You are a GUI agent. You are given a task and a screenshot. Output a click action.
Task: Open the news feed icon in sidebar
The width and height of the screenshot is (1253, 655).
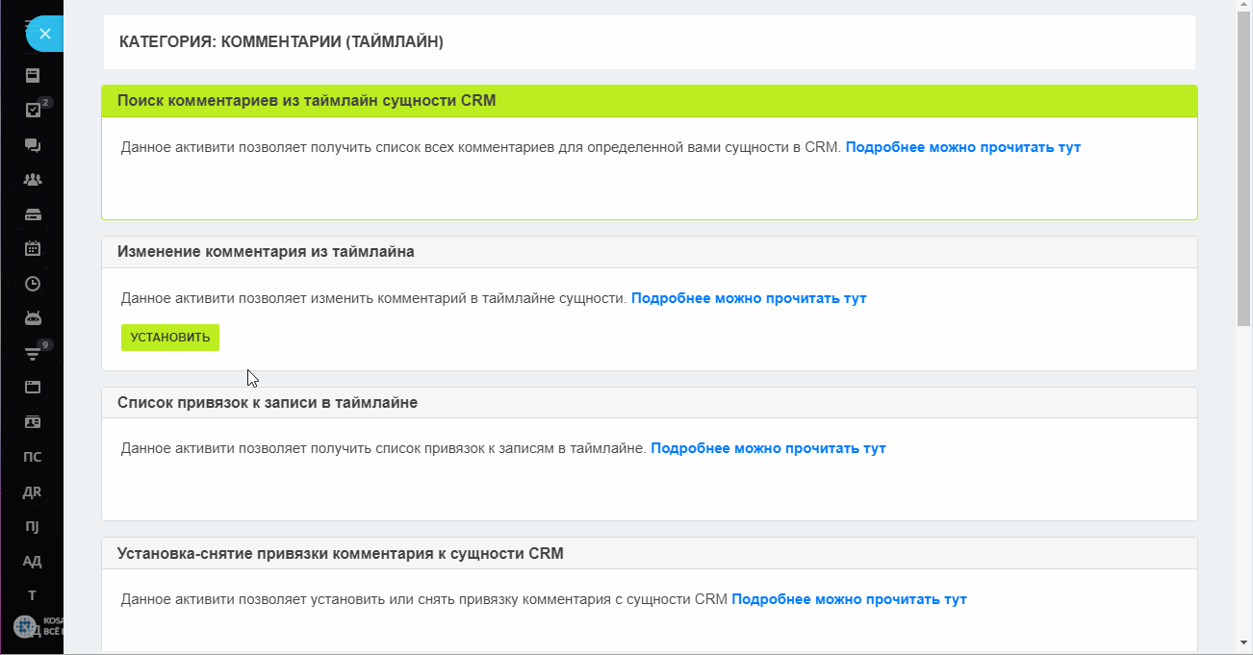[33, 75]
